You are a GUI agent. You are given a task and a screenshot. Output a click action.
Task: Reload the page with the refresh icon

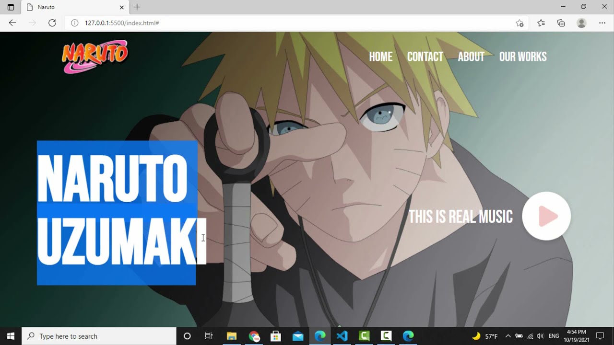52,23
